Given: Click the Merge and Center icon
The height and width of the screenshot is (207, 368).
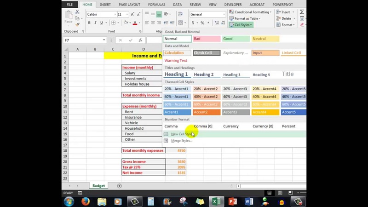Looking at the screenshot, I should (180, 23).
